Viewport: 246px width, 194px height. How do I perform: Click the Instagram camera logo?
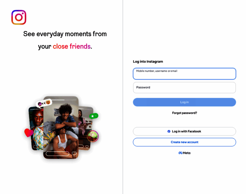tap(19, 17)
